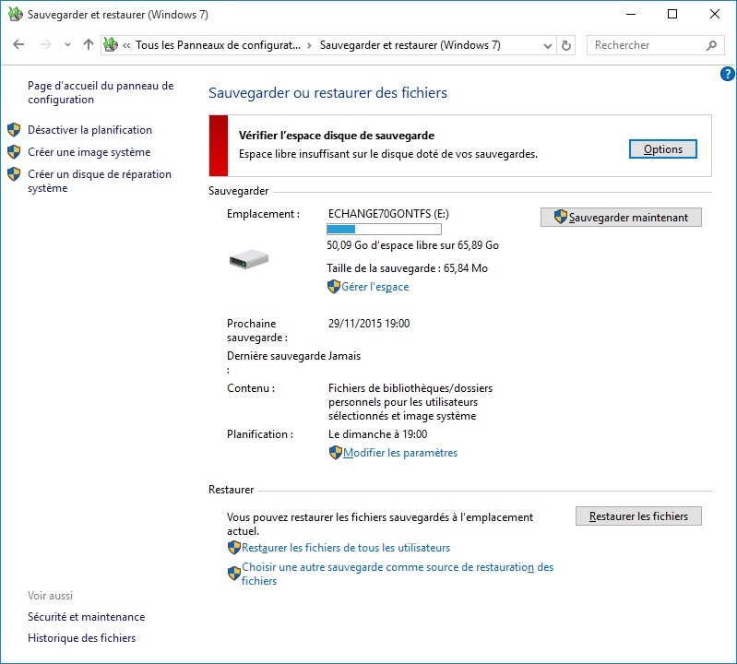Image resolution: width=737 pixels, height=664 pixels.
Task: Click shield icon beside Créer une image système
Action: [x=14, y=152]
